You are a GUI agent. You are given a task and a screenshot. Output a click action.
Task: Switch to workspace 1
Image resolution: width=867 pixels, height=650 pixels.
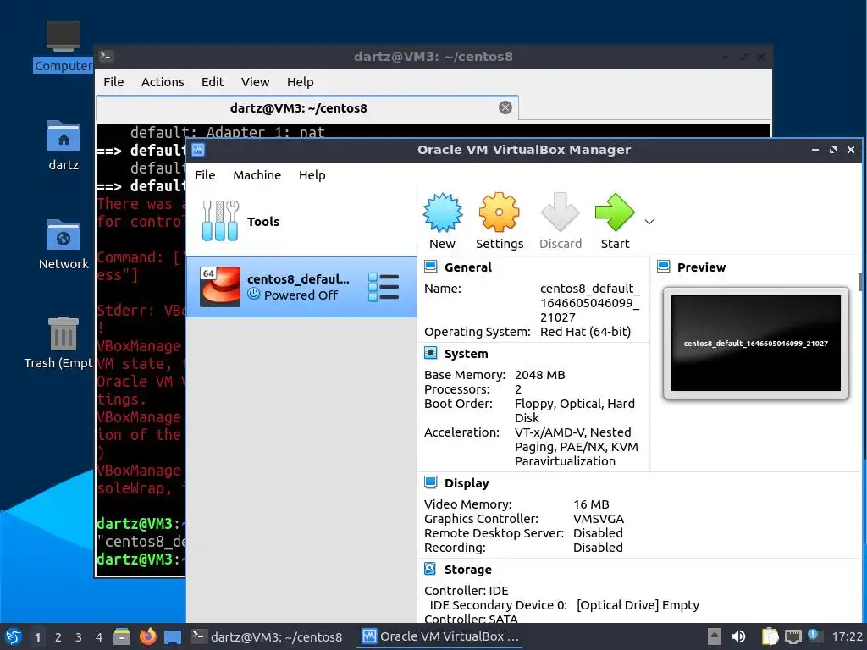37,637
